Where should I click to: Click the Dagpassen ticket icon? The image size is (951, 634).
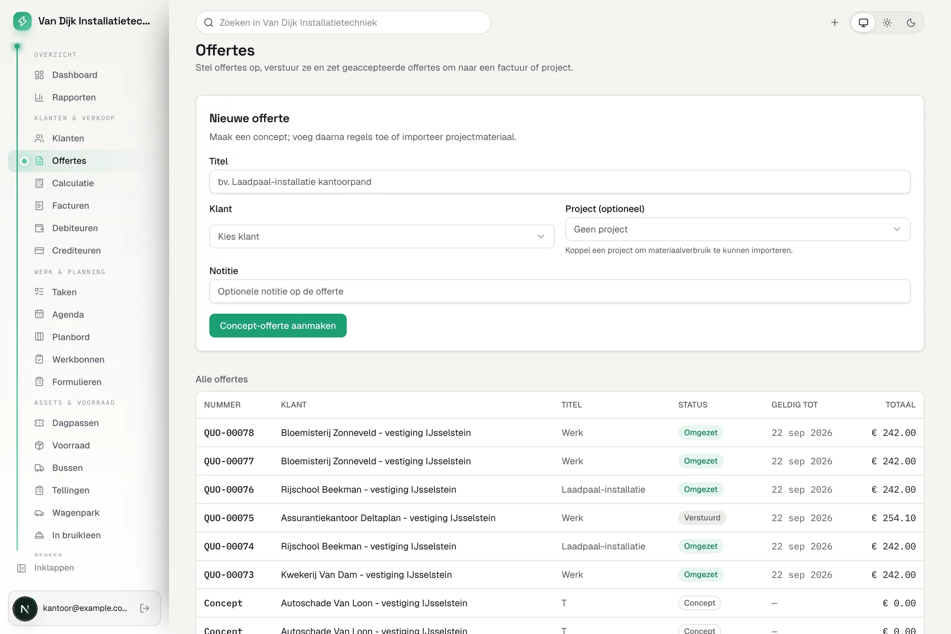pyautogui.click(x=39, y=423)
